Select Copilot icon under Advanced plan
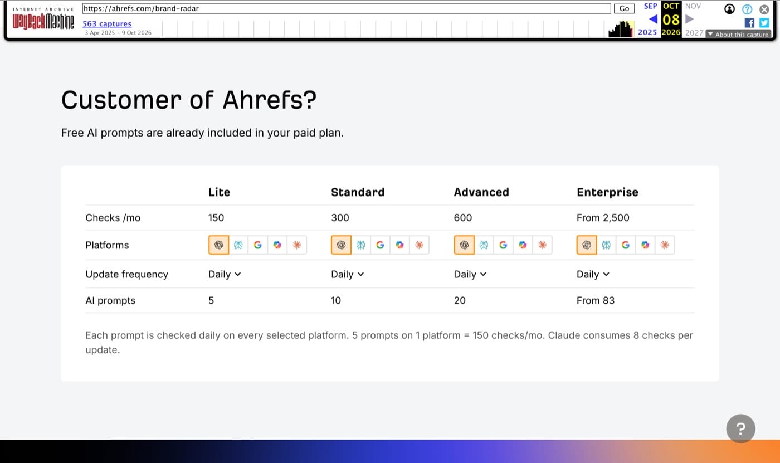Image resolution: width=780 pixels, height=463 pixels. [522, 245]
